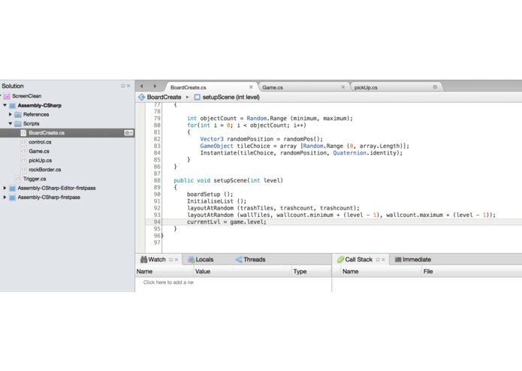Open control.cs in the solution tree
This screenshot has height=371, width=522.
tap(40, 142)
